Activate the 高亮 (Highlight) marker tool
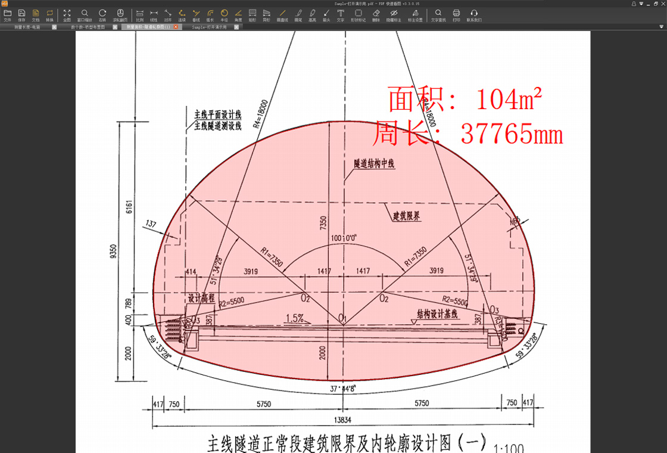This screenshot has height=453, width=667. point(312,15)
